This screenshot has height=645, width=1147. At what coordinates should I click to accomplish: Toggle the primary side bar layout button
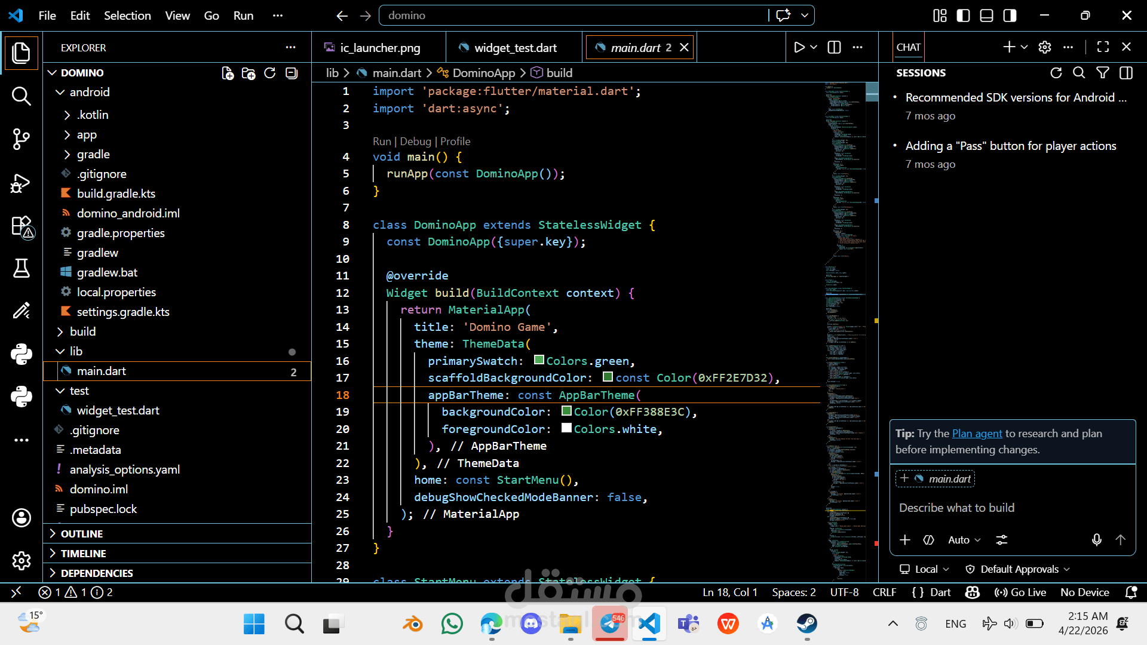(963, 16)
